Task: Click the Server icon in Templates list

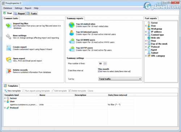Action: 8,98
